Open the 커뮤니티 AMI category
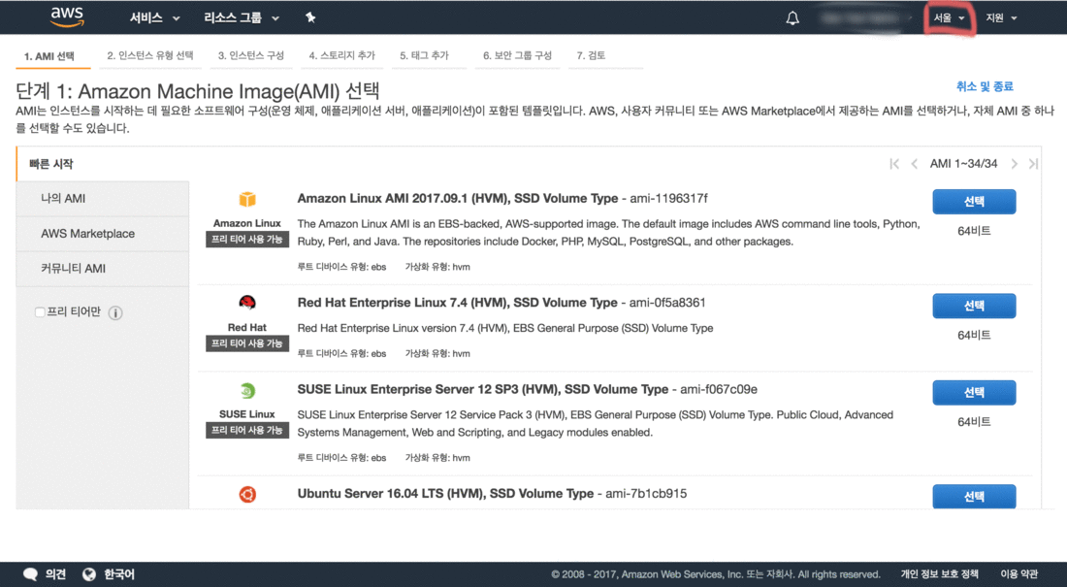The height and width of the screenshot is (587, 1067). point(103,269)
